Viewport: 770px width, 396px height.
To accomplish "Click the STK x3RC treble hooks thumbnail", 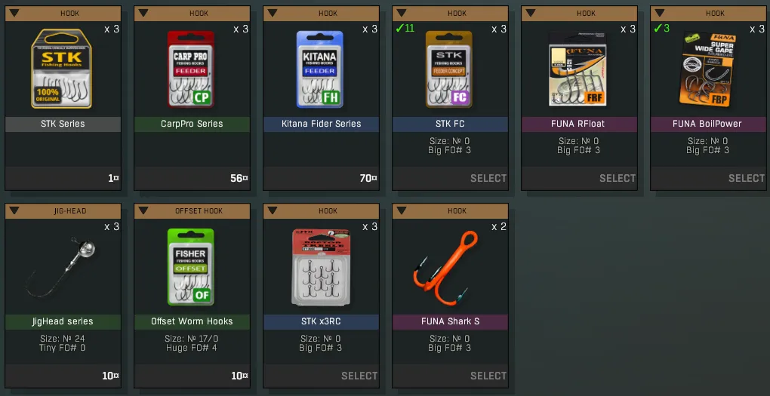I will click(321, 267).
